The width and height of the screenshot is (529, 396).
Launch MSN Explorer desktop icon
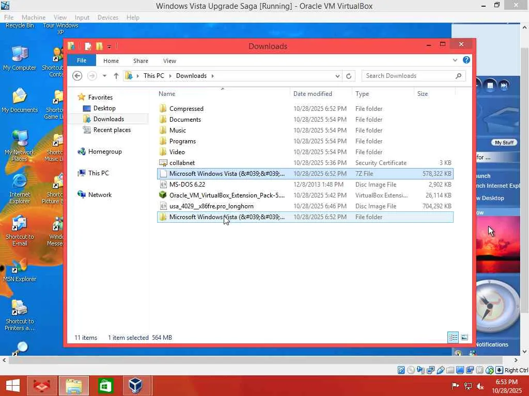[x=20, y=271]
